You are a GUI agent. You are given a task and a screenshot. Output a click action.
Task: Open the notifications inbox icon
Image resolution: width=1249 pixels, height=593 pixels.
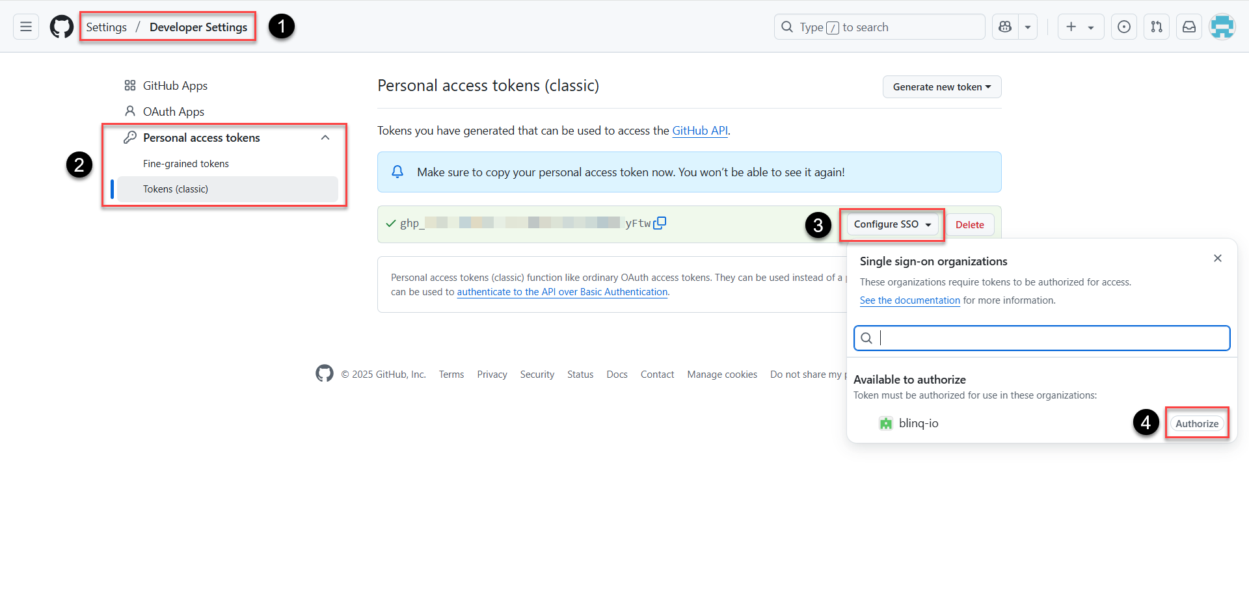(1189, 27)
